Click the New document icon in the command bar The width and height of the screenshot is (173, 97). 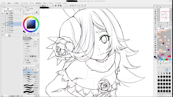tap(41, 6)
